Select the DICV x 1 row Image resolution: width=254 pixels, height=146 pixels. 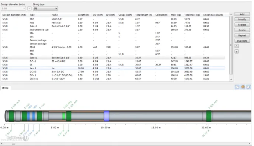tap(114, 79)
